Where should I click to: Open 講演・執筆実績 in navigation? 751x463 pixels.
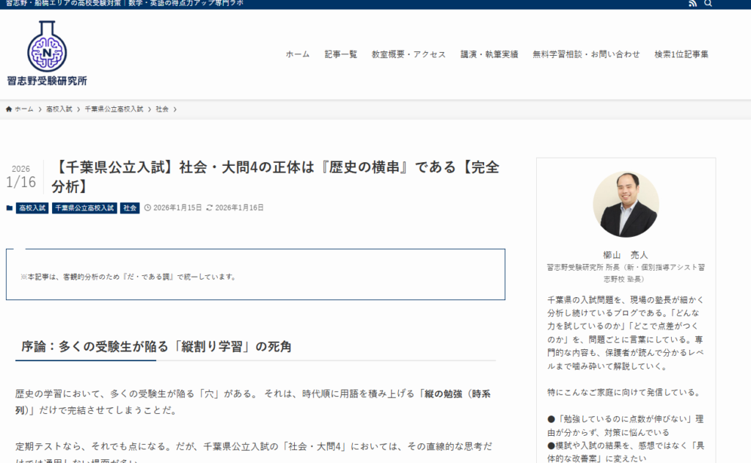pyautogui.click(x=489, y=54)
